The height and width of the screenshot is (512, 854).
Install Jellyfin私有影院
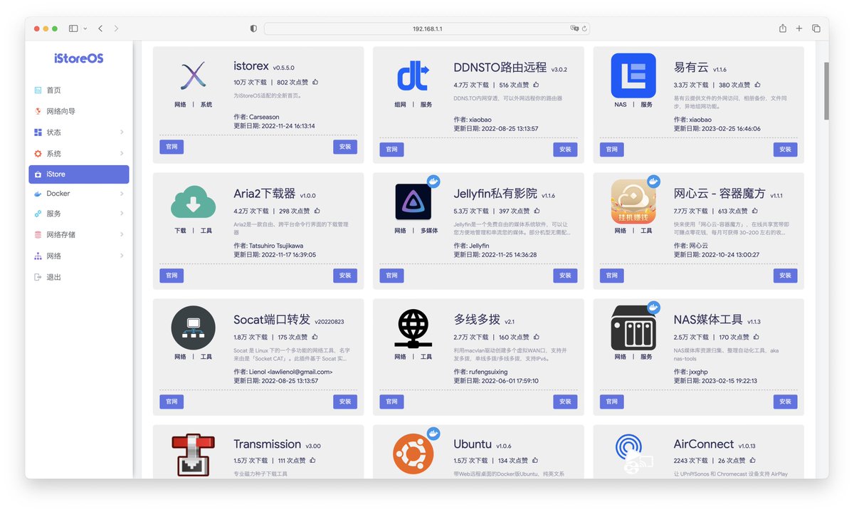pos(565,276)
